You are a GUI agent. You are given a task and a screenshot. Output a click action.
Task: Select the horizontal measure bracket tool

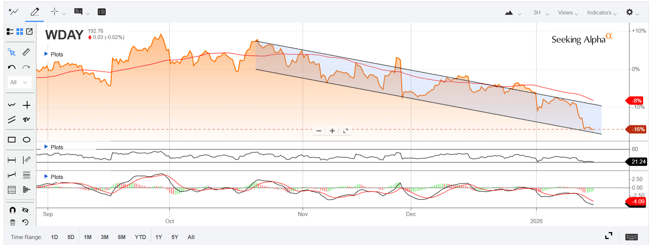pyautogui.click(x=12, y=160)
